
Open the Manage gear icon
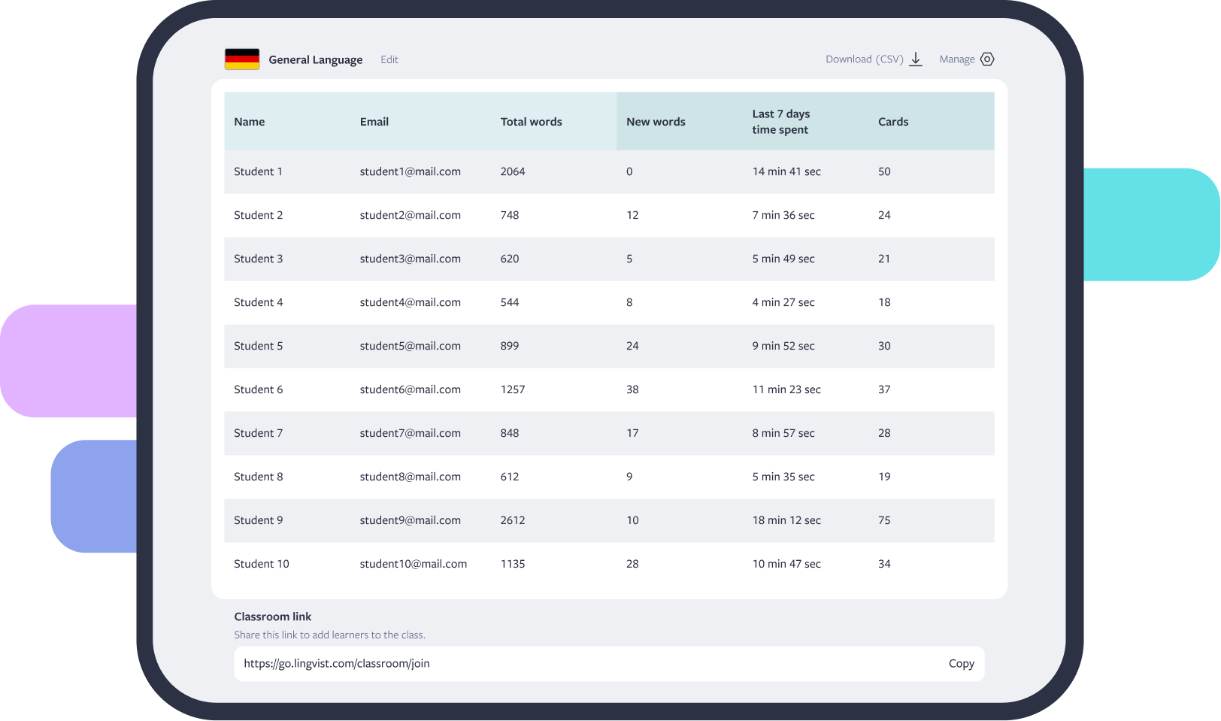987,59
